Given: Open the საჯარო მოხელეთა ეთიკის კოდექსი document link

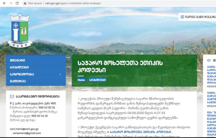Looking at the screenshot, I should (140, 132).
